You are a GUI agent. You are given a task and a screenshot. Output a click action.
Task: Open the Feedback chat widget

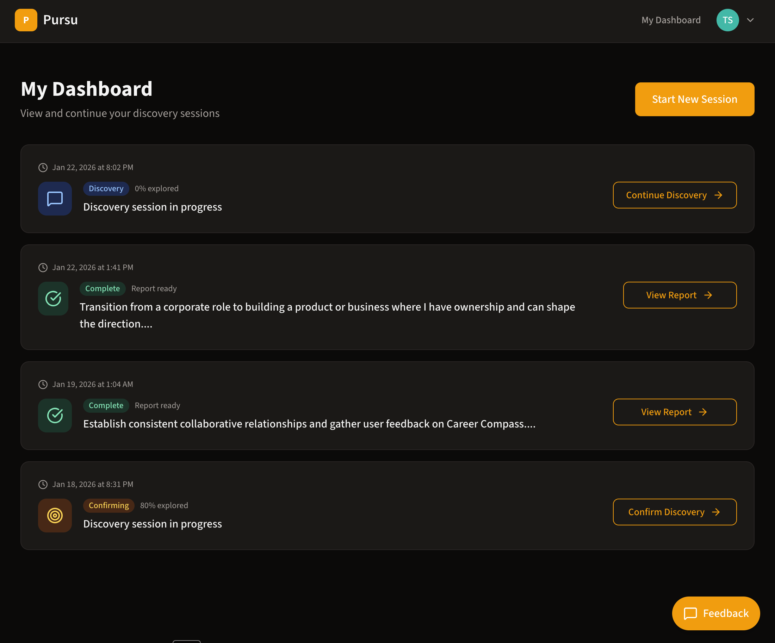(x=715, y=613)
